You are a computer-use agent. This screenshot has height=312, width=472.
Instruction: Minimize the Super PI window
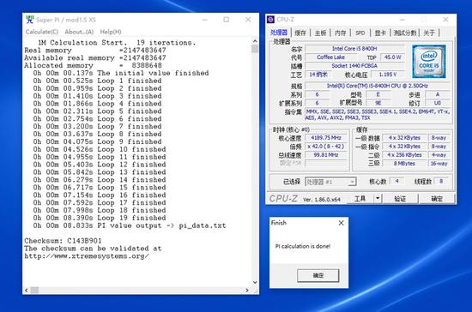coord(205,20)
